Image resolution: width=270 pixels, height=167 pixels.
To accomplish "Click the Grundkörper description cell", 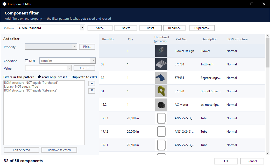I will 211,91.
